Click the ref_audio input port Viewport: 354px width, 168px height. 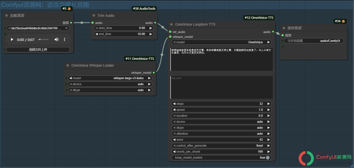pyautogui.click(x=170, y=32)
